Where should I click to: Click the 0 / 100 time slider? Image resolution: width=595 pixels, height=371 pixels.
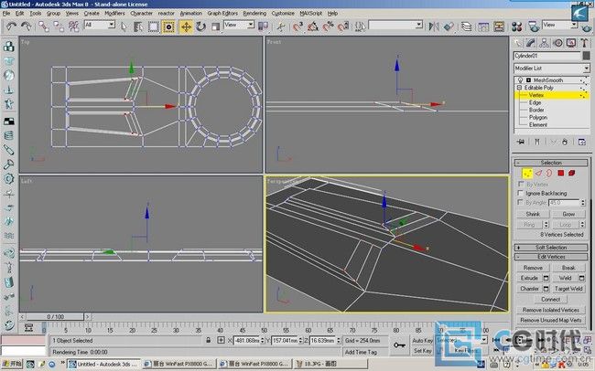[x=55, y=316]
